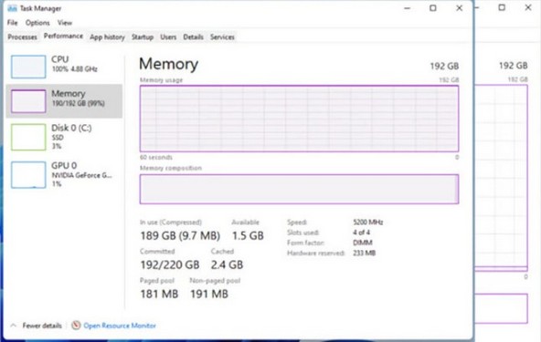Switch to the App history tab
Viewport: 541px width, 342px height.
click(107, 36)
